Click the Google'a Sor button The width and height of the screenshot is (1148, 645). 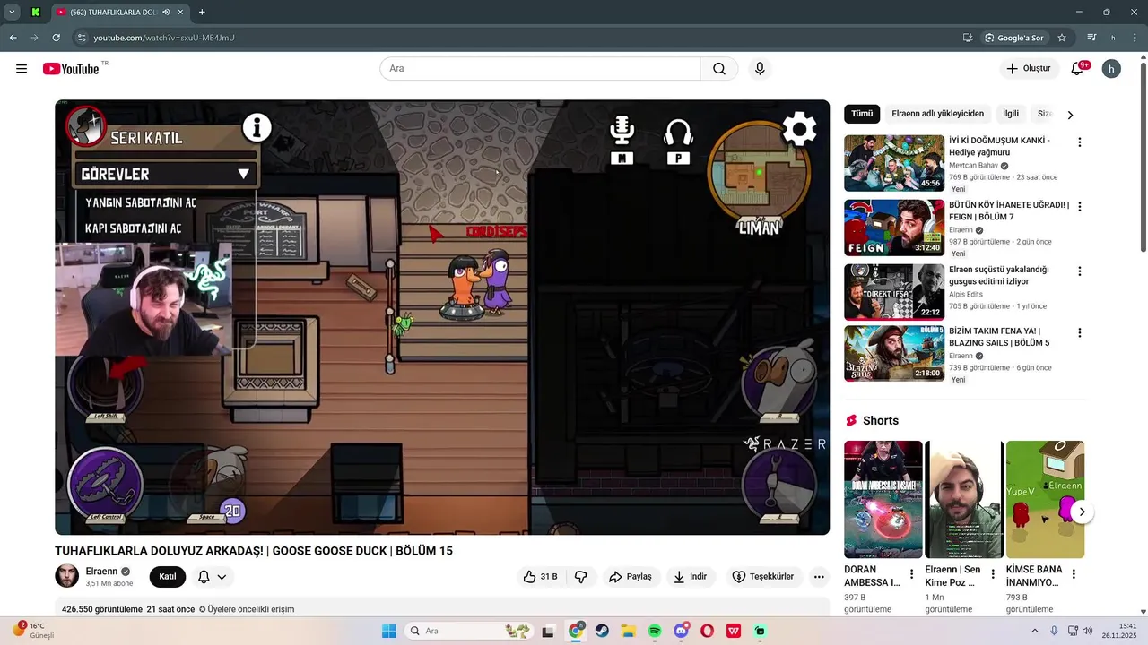(1014, 38)
